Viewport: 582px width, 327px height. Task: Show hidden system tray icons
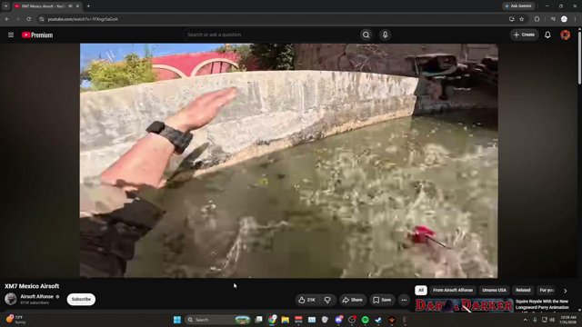pyautogui.click(x=525, y=320)
